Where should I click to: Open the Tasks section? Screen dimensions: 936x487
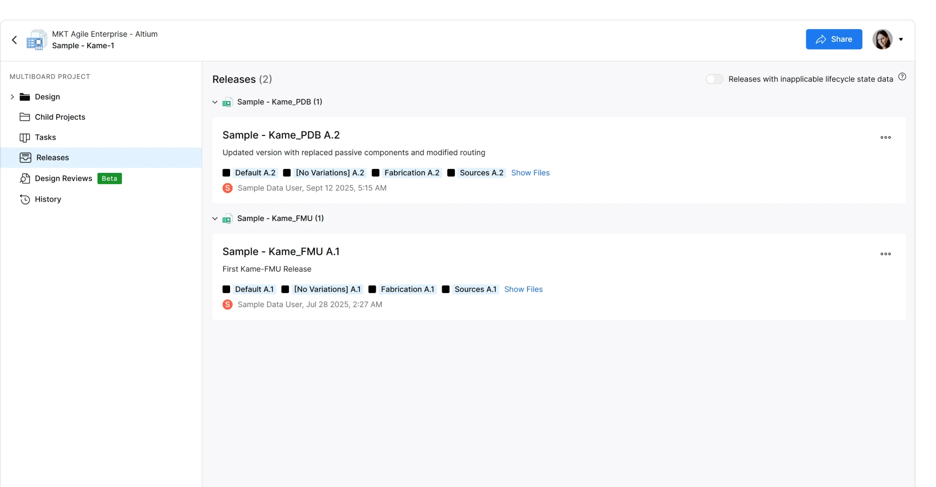45,137
